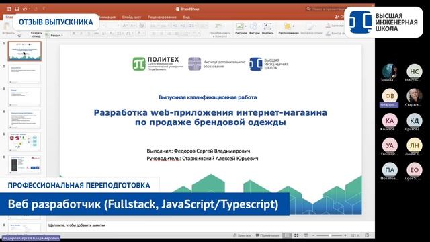430x242 pixels.
Task: Undo the last action in title bar
Action: click(25, 9)
